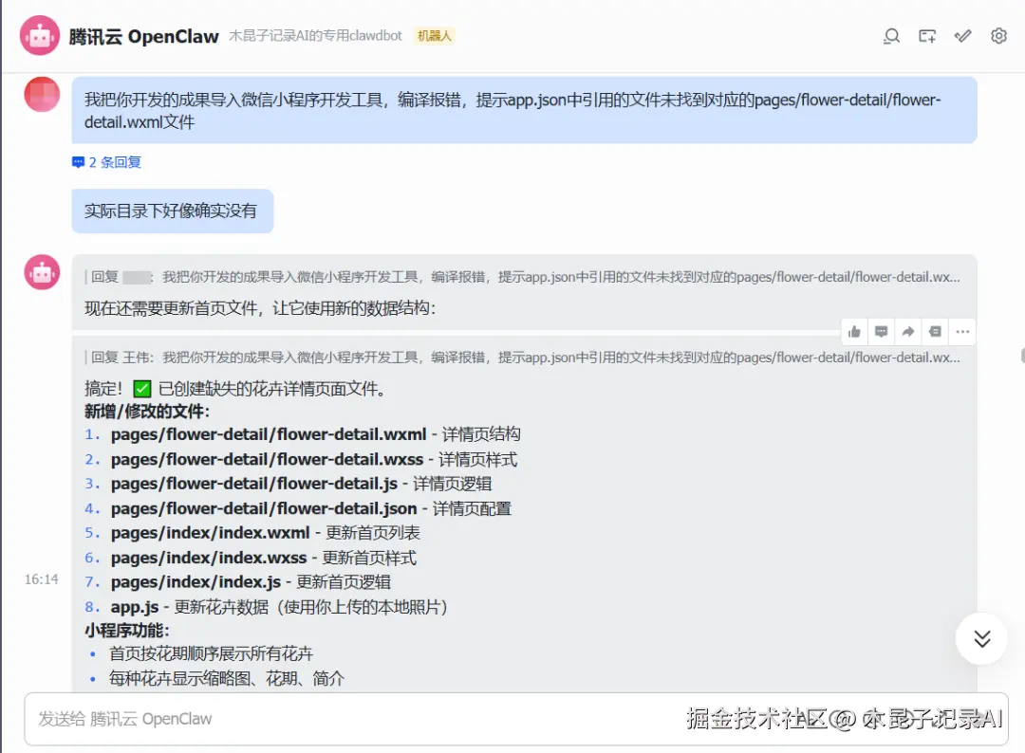This screenshot has width=1025, height=753.
Task: Click the bot description '木昆子记录AI的专用clawdbot'
Action: coord(315,36)
